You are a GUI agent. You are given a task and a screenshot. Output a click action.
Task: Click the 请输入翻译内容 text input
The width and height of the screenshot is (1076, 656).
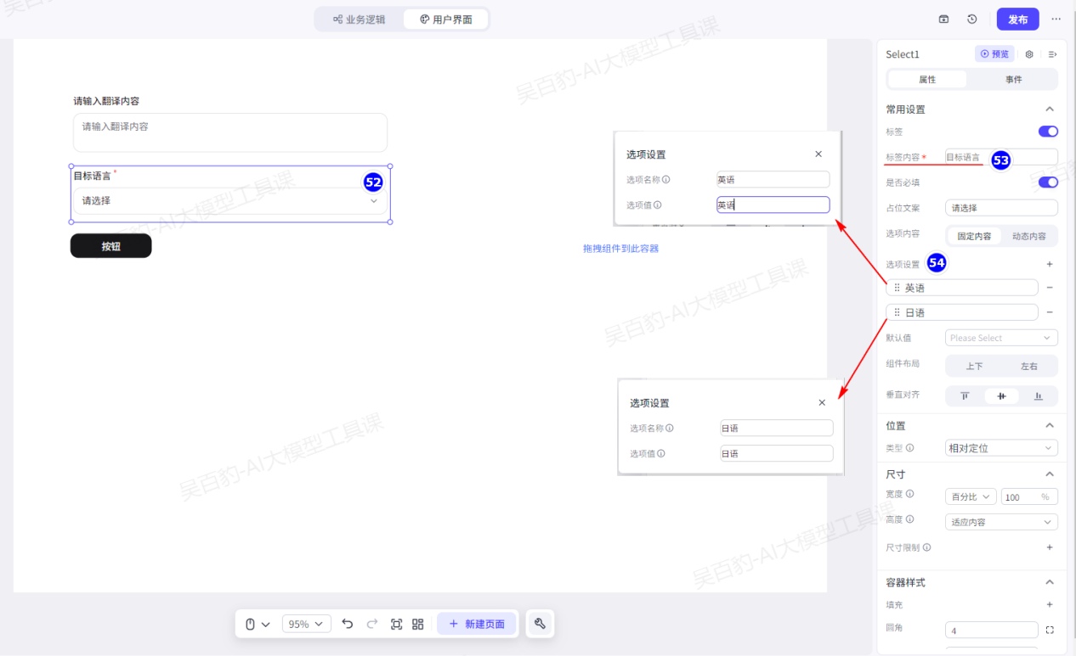click(230, 132)
